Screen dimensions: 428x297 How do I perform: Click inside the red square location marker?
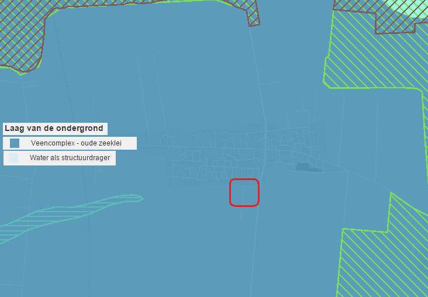(244, 192)
